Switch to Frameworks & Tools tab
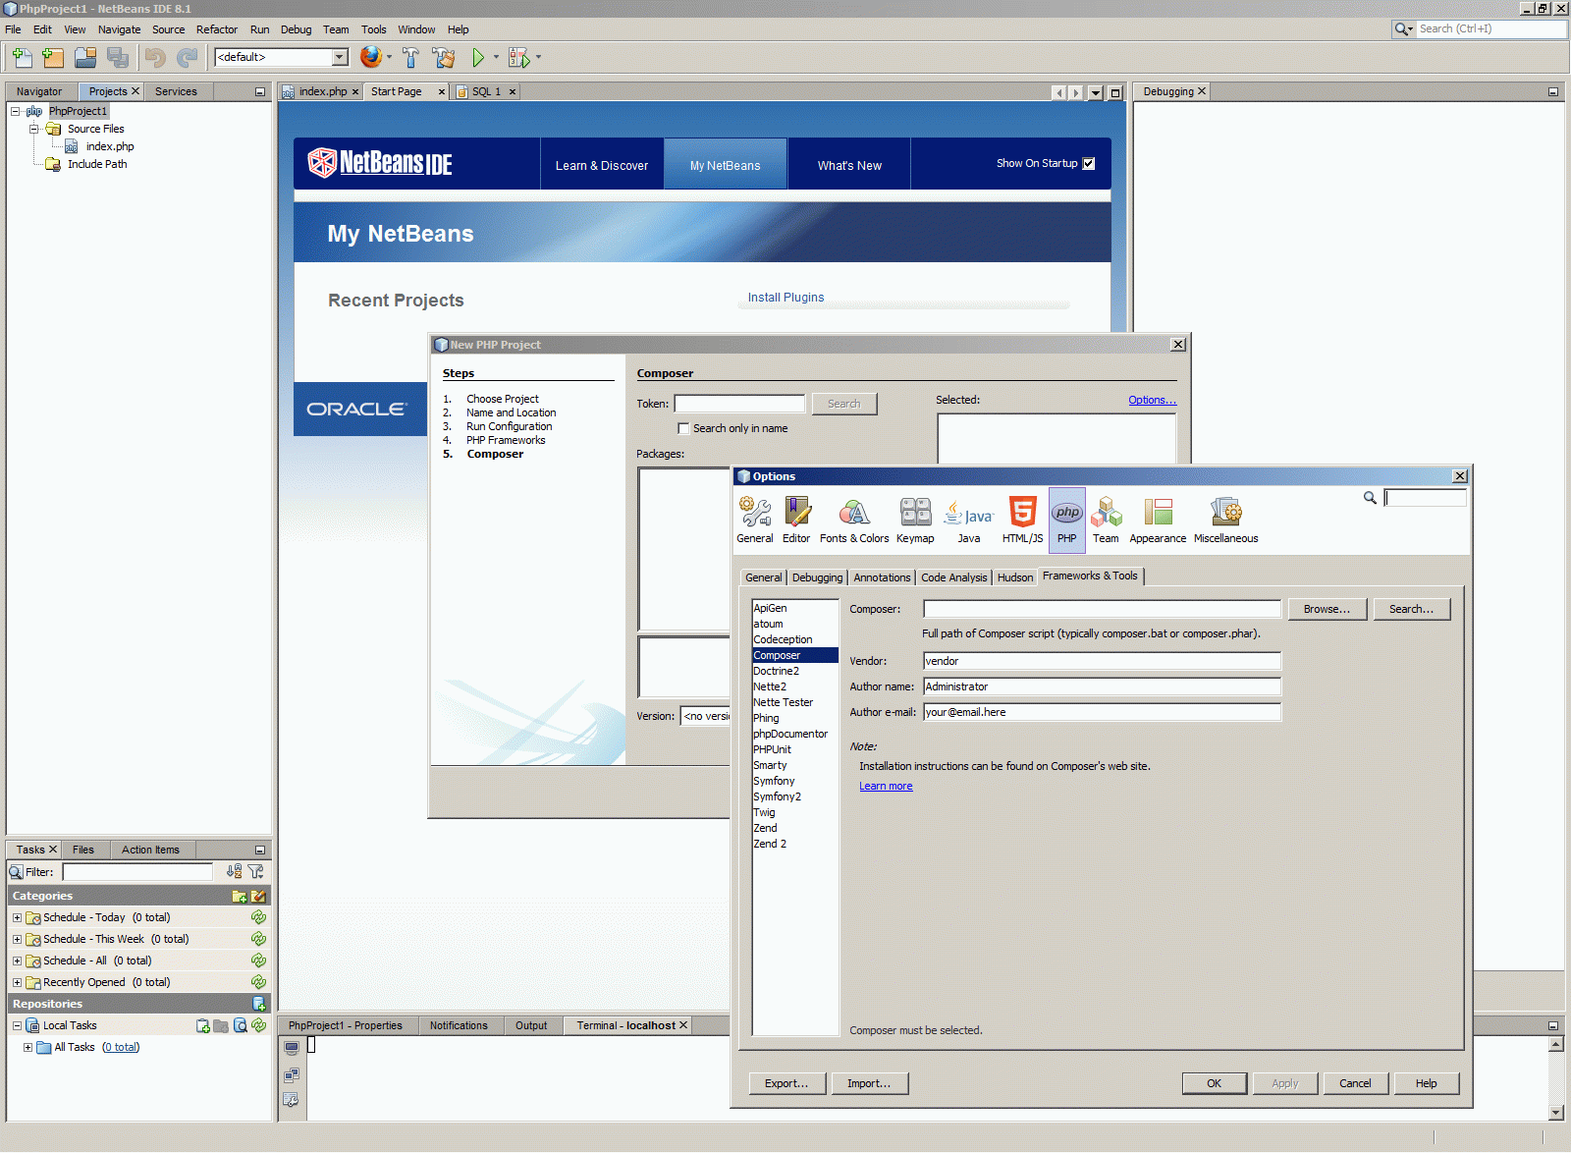The width and height of the screenshot is (1571, 1153). [1090, 576]
